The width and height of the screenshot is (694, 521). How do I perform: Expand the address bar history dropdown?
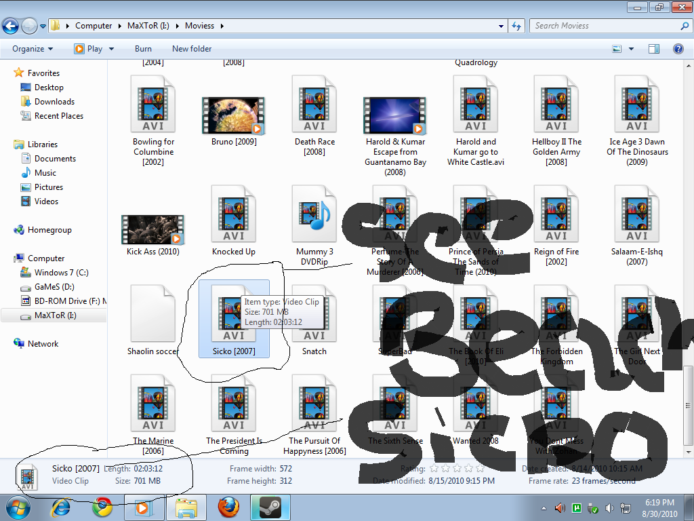(501, 26)
